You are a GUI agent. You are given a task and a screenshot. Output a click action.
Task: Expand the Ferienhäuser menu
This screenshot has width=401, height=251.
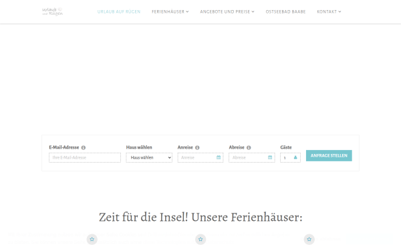pyautogui.click(x=170, y=12)
